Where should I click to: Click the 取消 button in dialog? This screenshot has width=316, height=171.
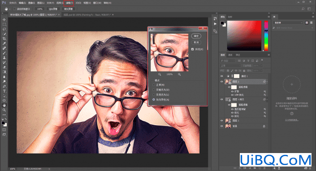click(x=196, y=42)
